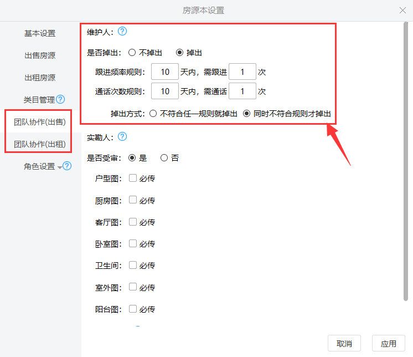This screenshot has width=413, height=357.
Task: Click help icon beside 类目管理
Action: tap(60, 99)
